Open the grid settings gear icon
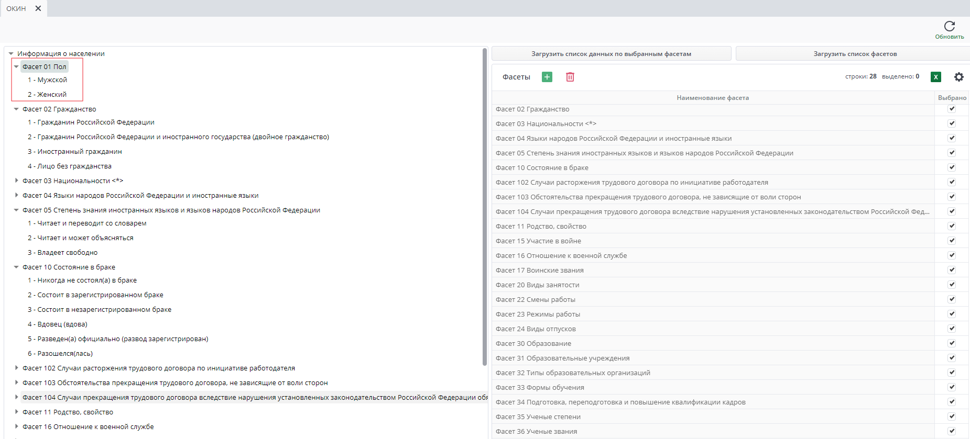 pos(958,77)
